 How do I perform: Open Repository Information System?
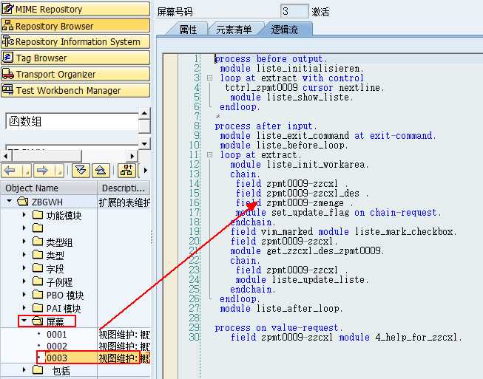[75, 41]
